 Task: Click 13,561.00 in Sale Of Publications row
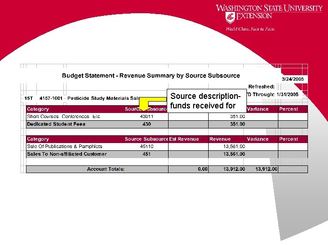pos(234,146)
